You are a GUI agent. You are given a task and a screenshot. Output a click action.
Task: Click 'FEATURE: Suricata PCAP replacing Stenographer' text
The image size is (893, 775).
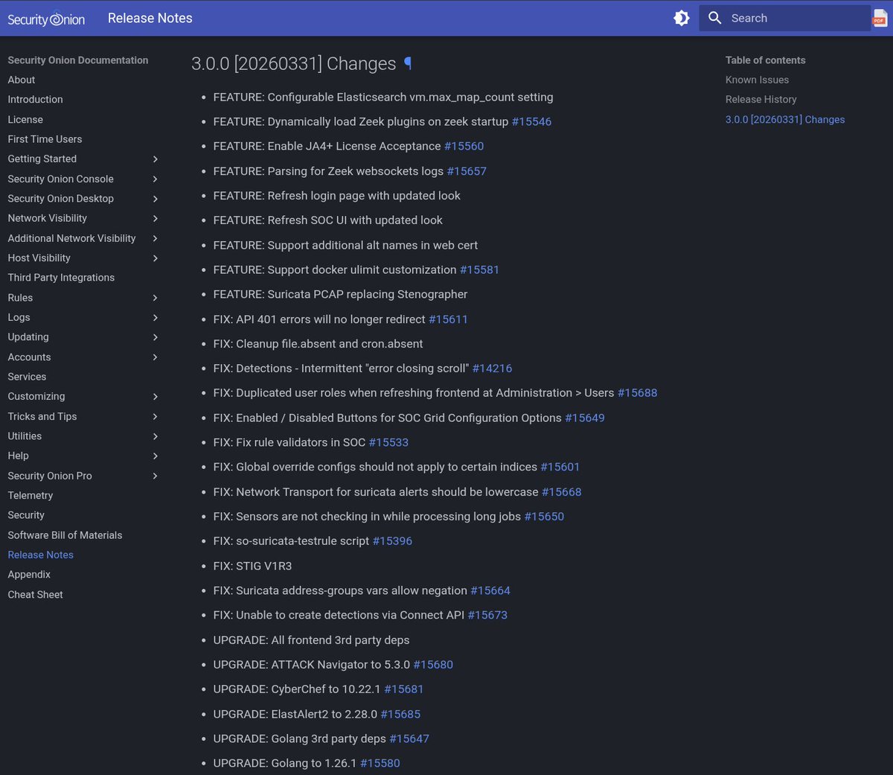point(340,294)
